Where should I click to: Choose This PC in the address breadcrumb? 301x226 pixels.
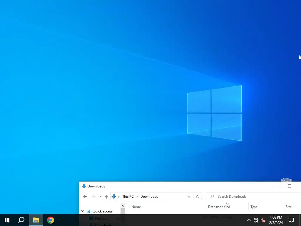(x=128, y=197)
